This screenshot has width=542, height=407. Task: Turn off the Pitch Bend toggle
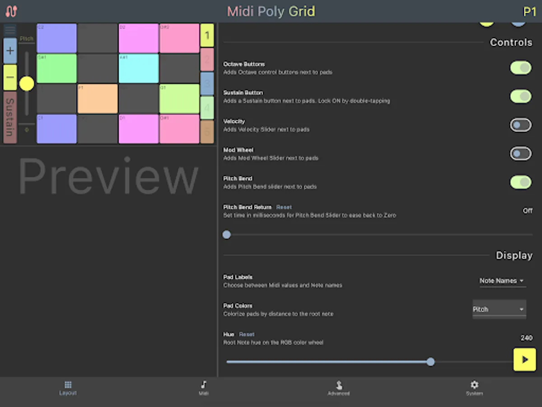(x=521, y=182)
